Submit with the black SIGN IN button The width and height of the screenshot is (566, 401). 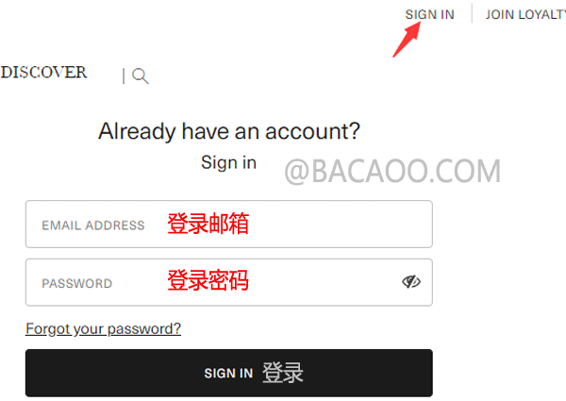[x=229, y=373]
